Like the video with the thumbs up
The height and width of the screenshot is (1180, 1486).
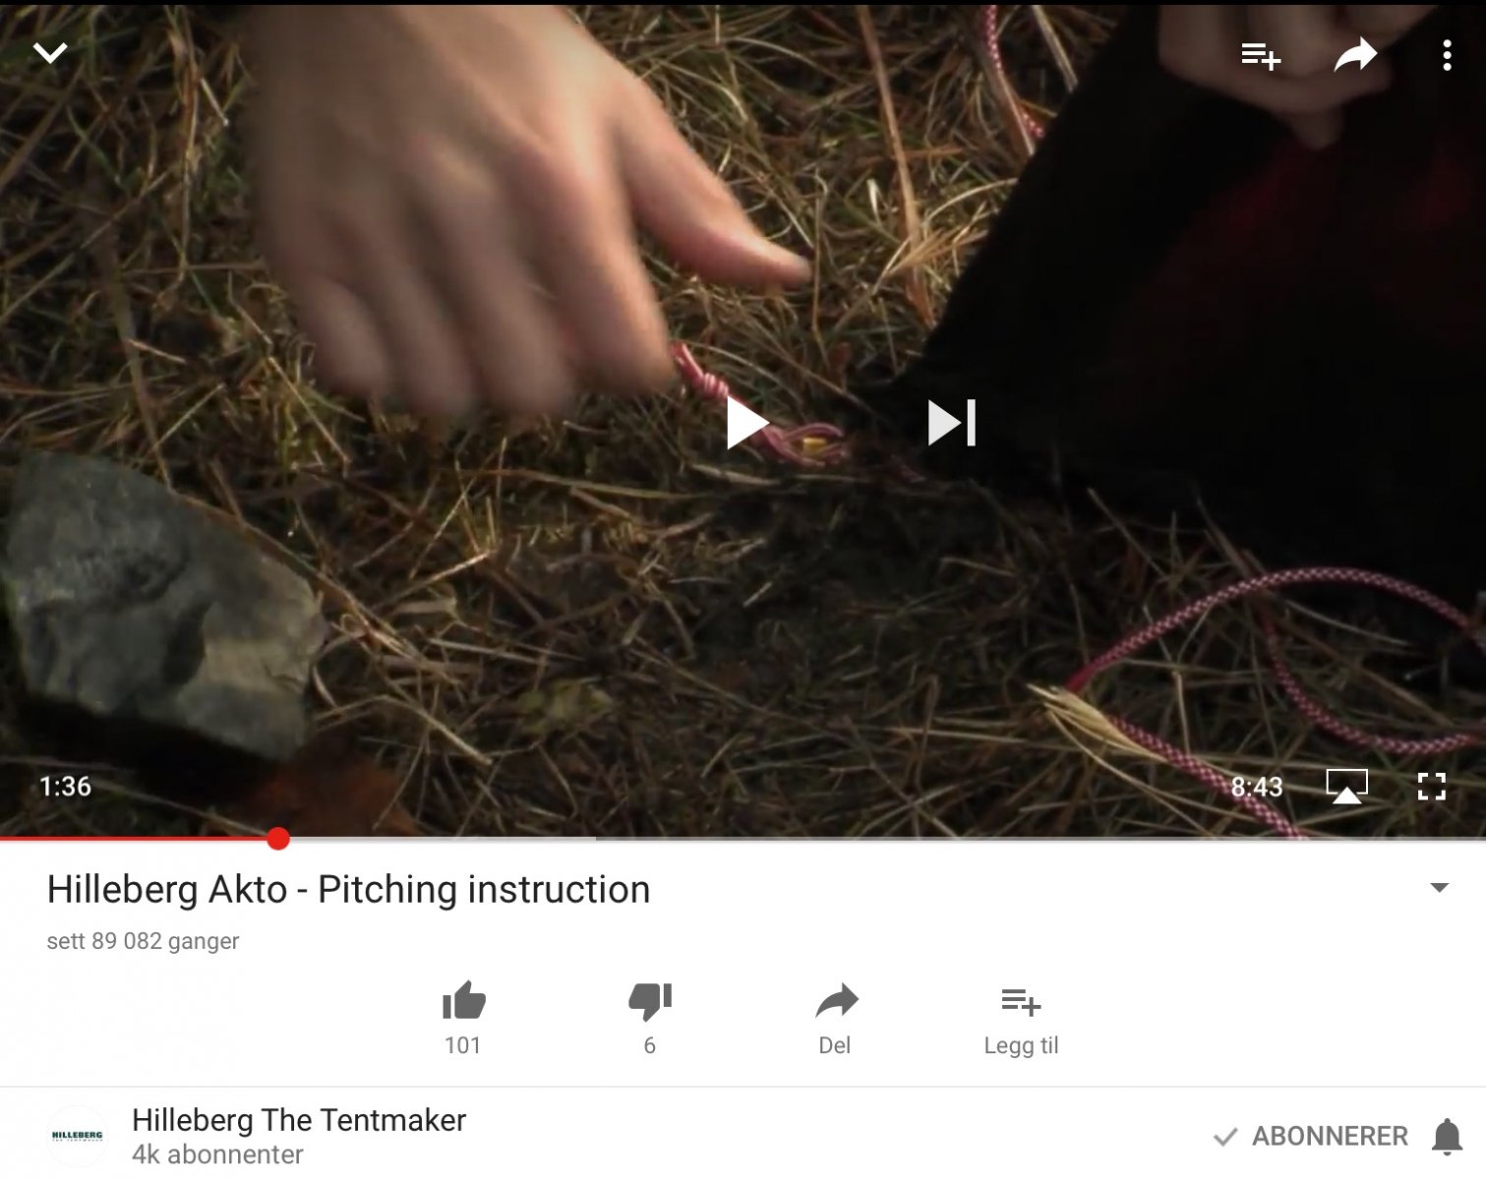pos(463,1019)
